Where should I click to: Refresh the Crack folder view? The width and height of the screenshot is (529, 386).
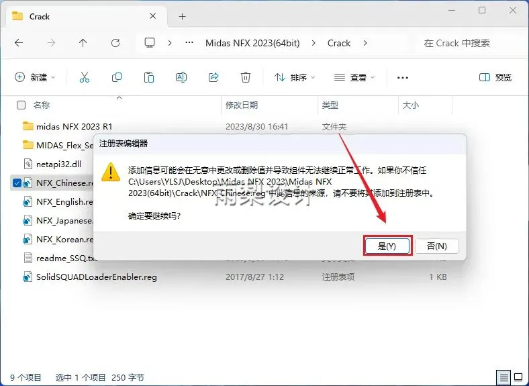point(115,43)
